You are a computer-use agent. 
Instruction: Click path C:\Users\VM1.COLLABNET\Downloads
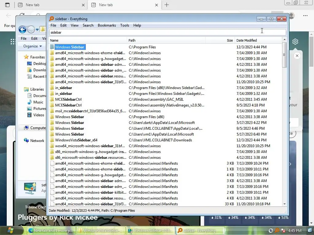[160, 140]
